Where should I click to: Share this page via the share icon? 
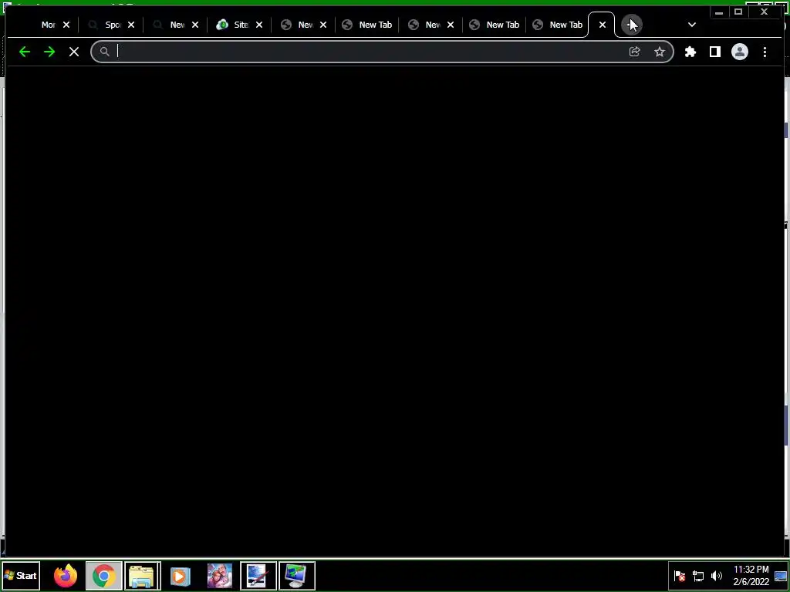coord(635,52)
